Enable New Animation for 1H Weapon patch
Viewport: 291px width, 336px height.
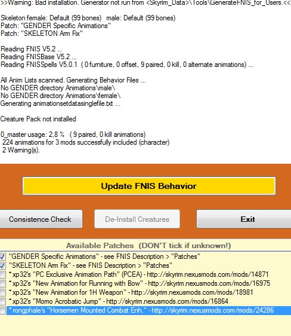(2, 293)
